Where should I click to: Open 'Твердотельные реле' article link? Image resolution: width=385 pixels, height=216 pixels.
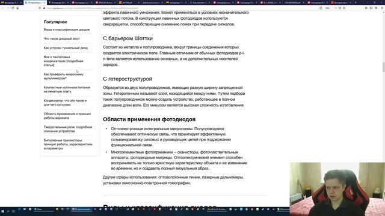click(68, 129)
